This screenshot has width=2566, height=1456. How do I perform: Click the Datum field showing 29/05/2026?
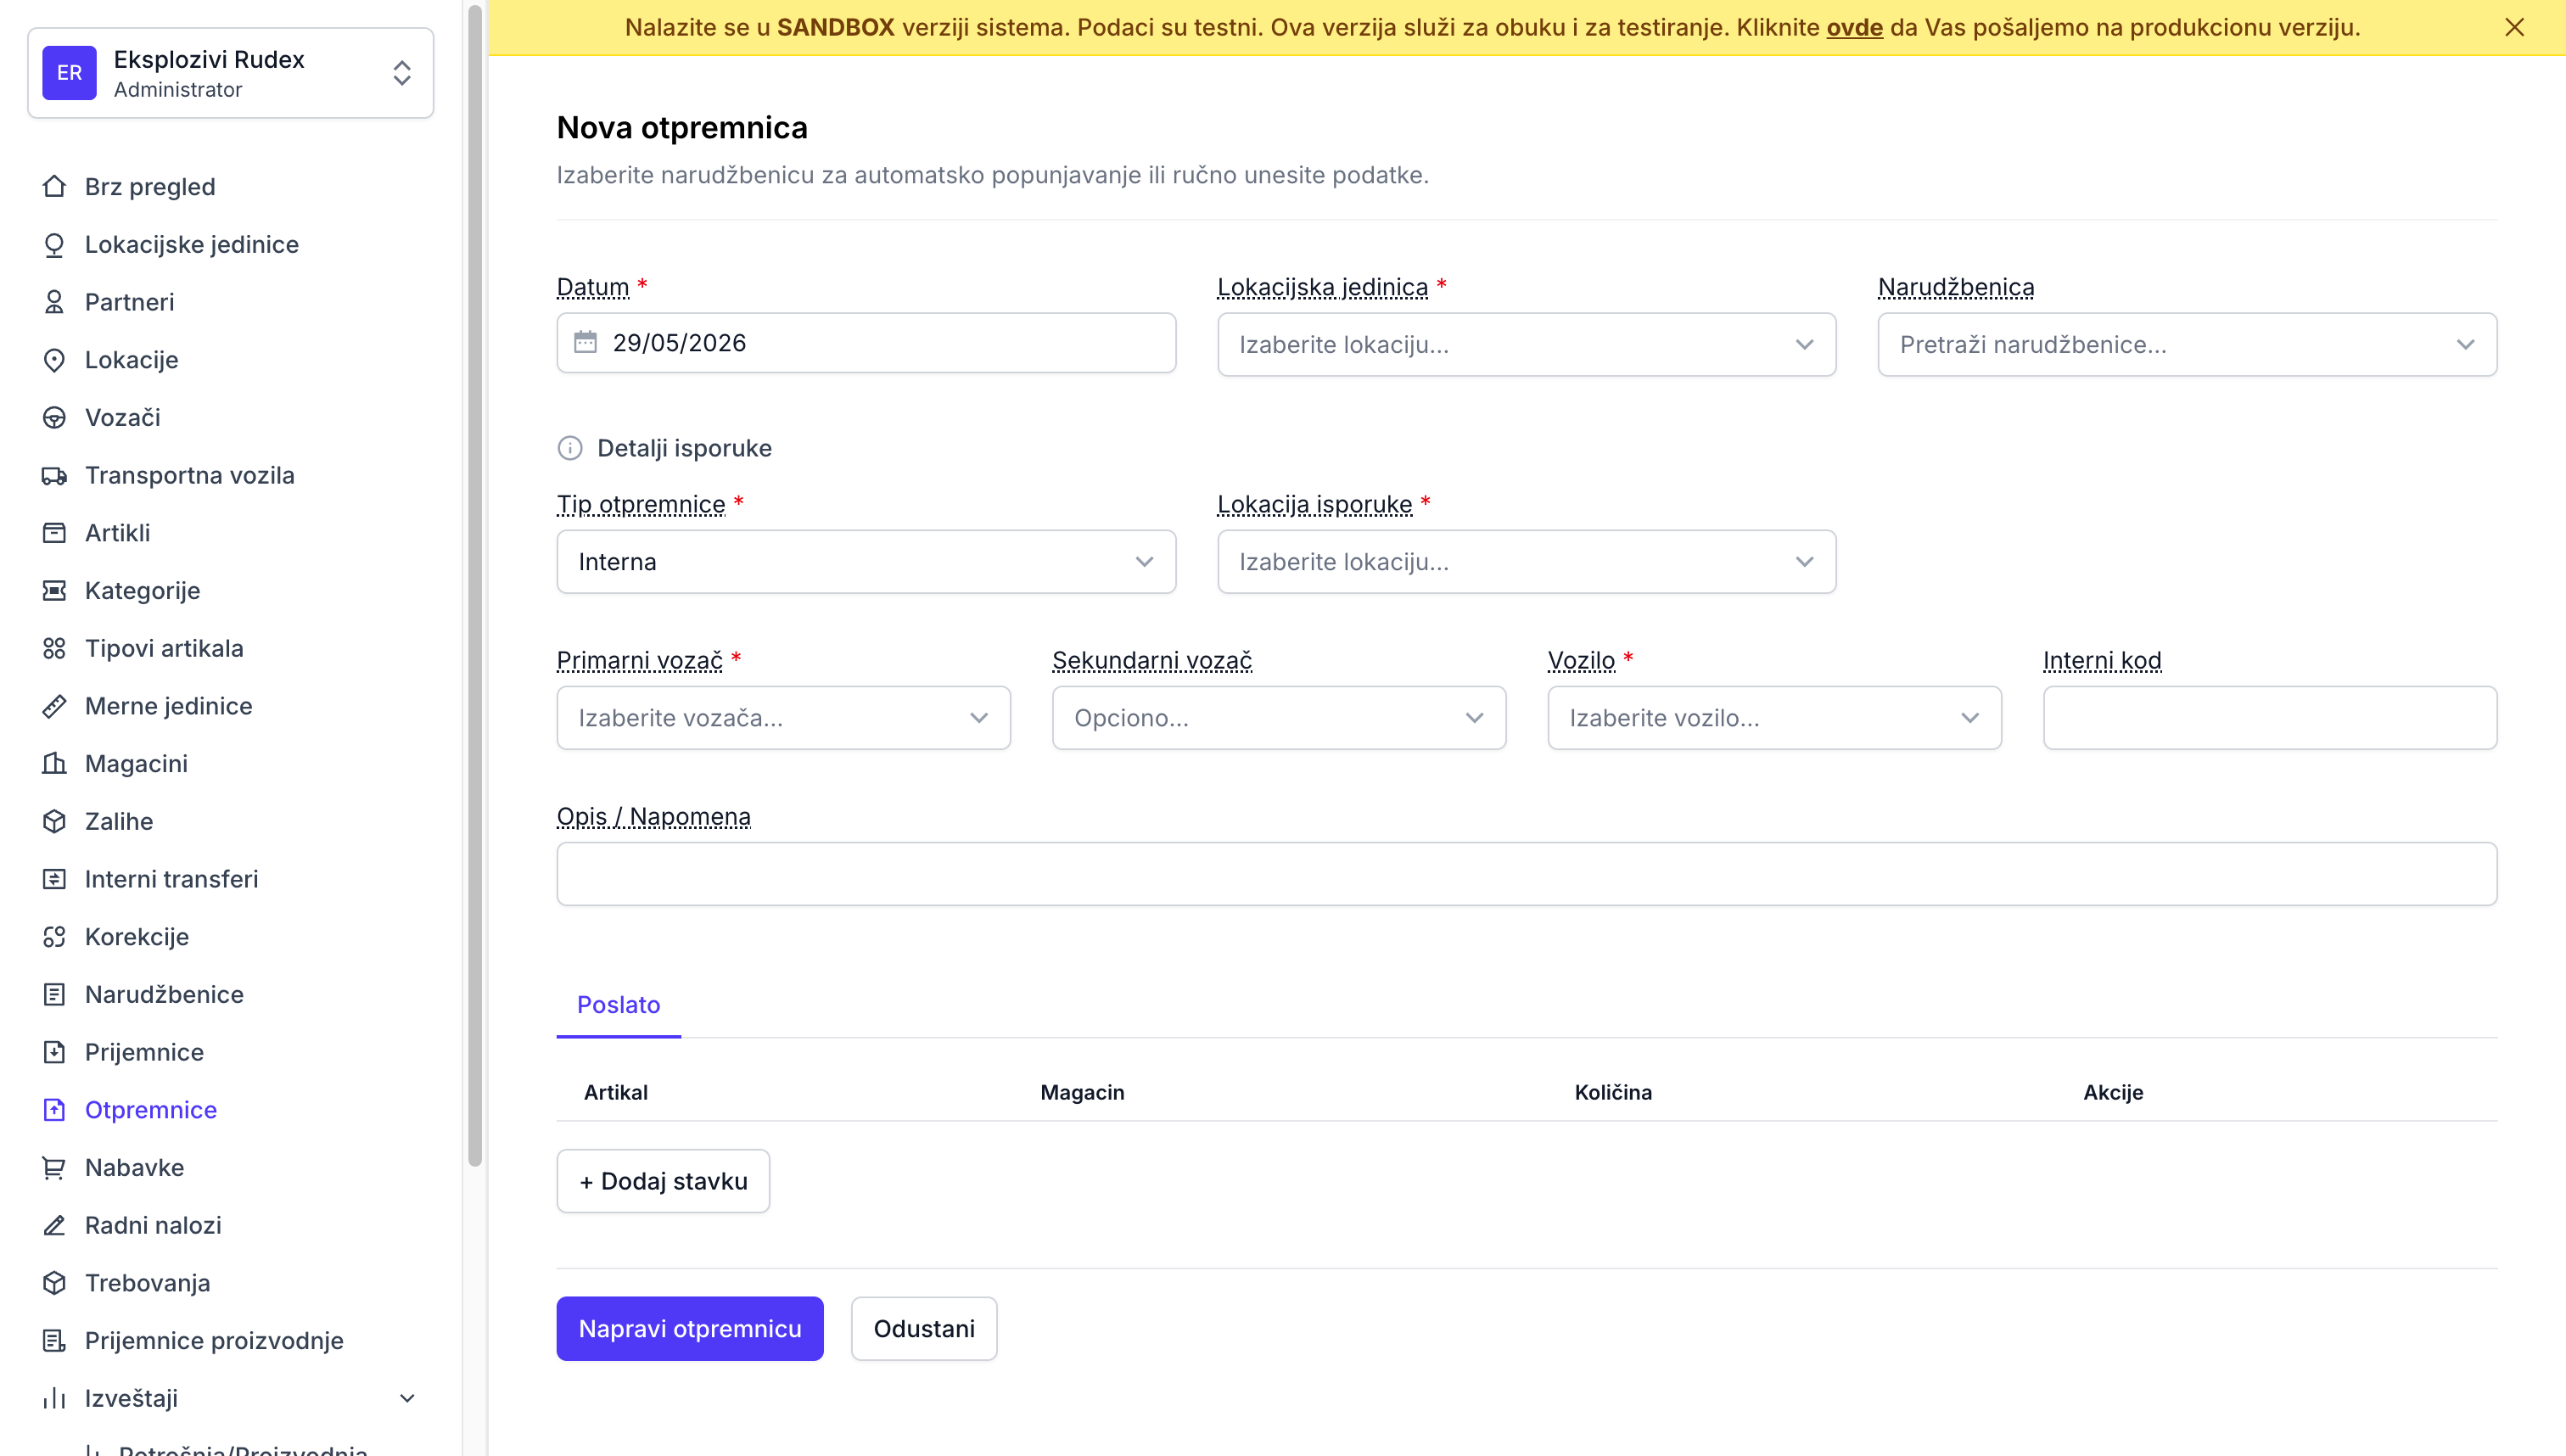click(x=866, y=342)
